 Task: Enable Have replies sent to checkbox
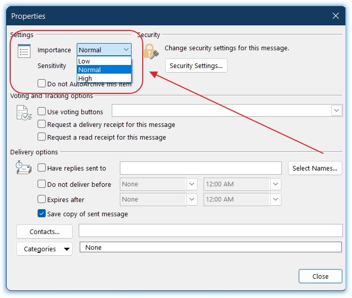point(42,168)
